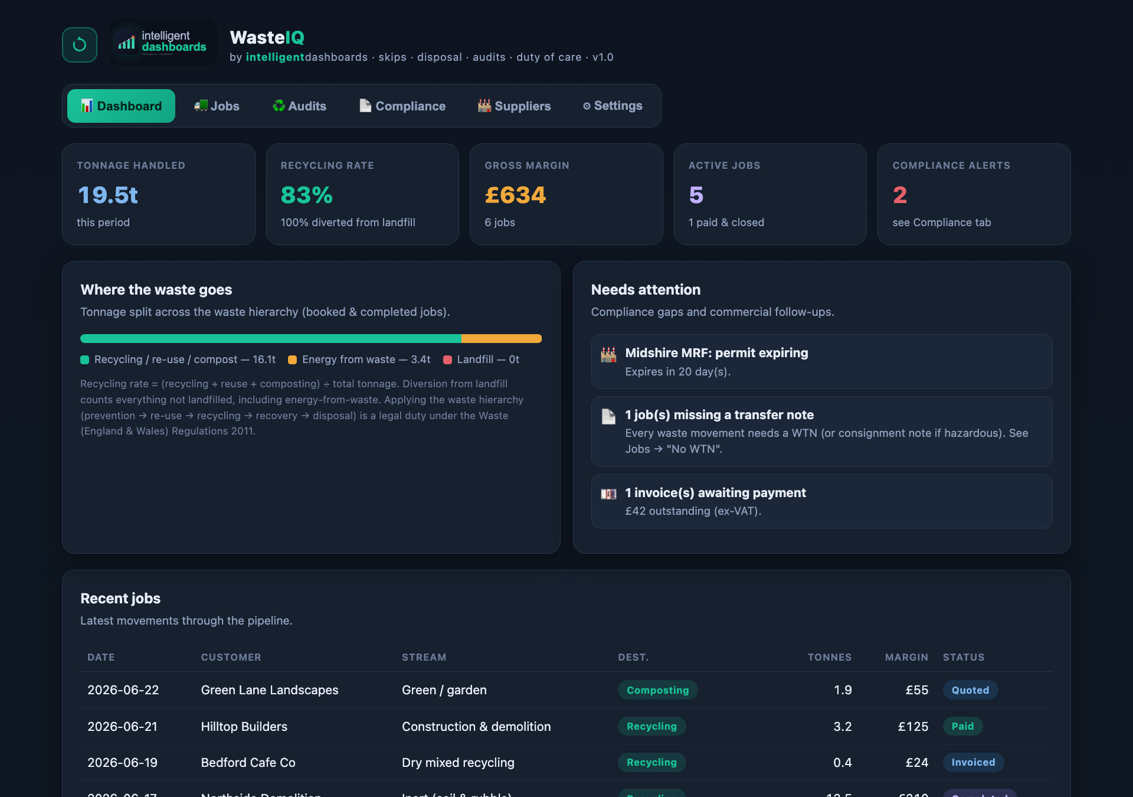
Task: Open the Compliance Alerts card
Action: pyautogui.click(x=974, y=194)
